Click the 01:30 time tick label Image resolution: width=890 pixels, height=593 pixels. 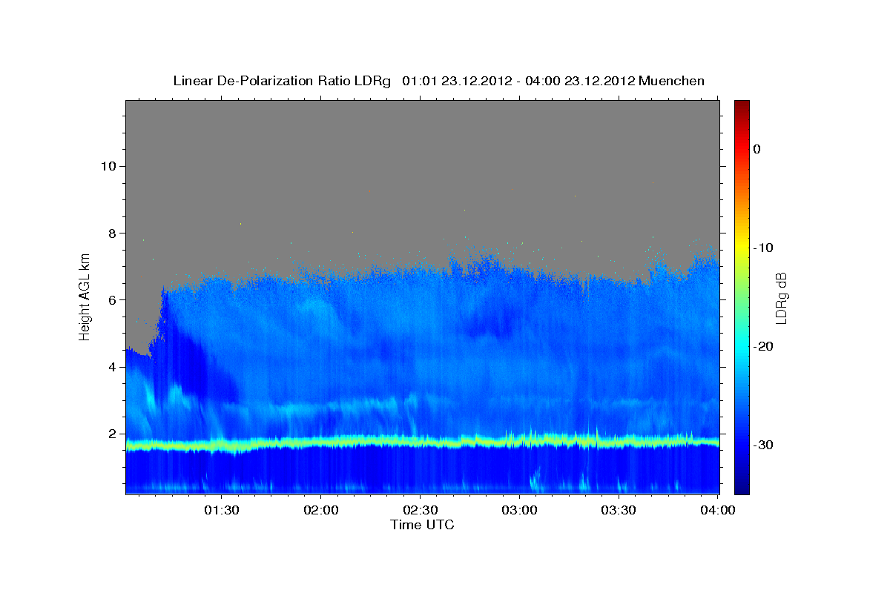click(222, 511)
